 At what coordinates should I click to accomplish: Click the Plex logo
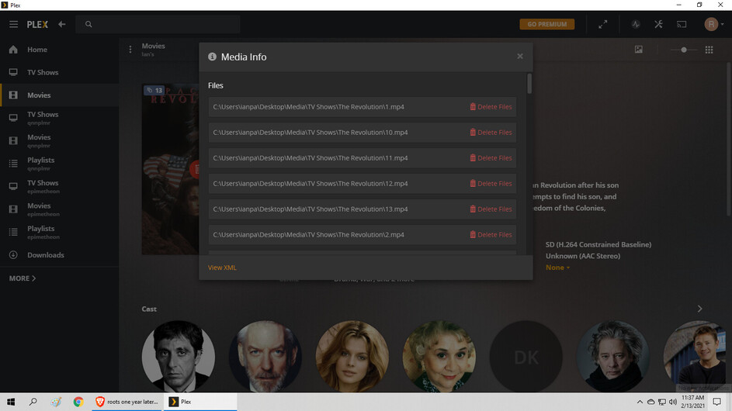[37, 24]
